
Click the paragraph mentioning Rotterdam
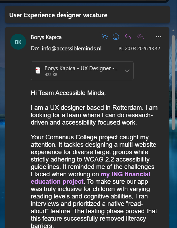click(x=94, y=115)
